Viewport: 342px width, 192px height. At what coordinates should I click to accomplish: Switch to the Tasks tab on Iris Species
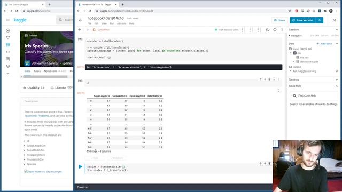[x=37, y=71]
